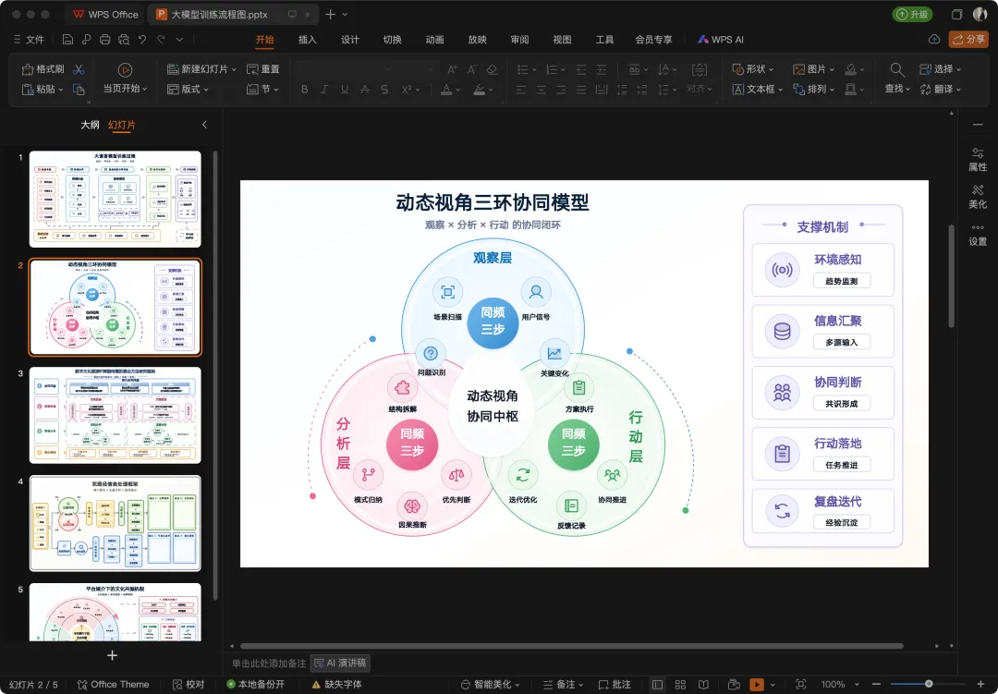Viewport: 998px width, 694px height.
Task: Select slide 3 thumbnail
Action: [116, 415]
